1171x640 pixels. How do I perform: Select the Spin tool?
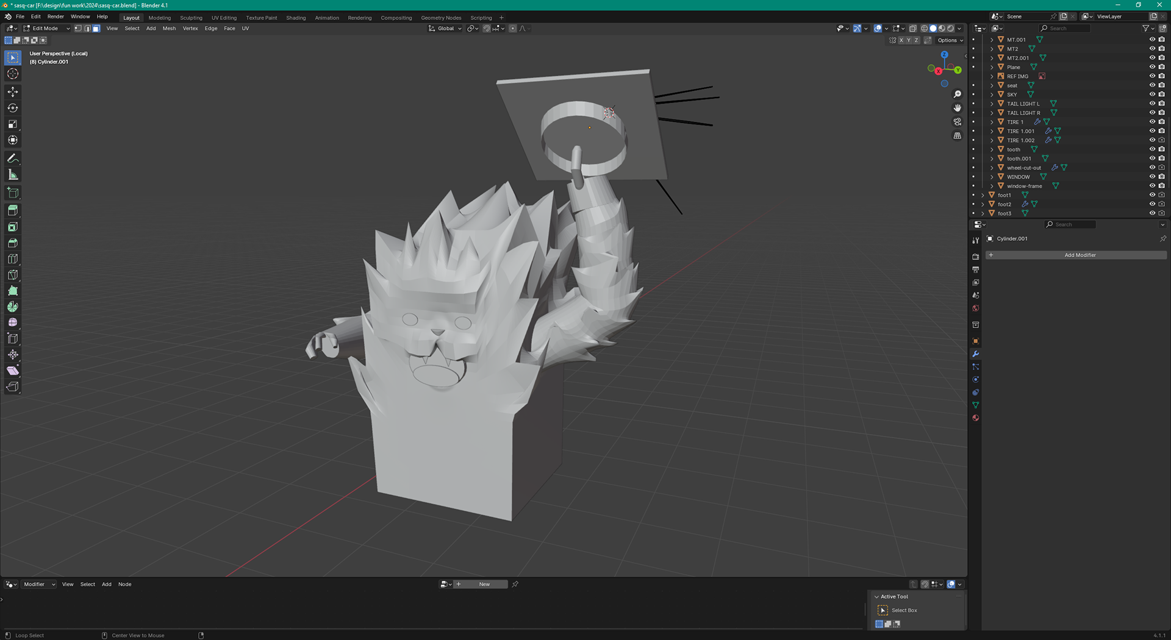point(13,307)
